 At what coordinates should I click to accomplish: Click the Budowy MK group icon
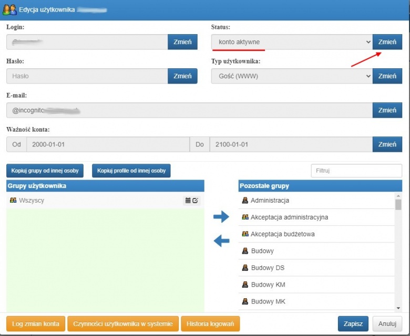click(245, 301)
